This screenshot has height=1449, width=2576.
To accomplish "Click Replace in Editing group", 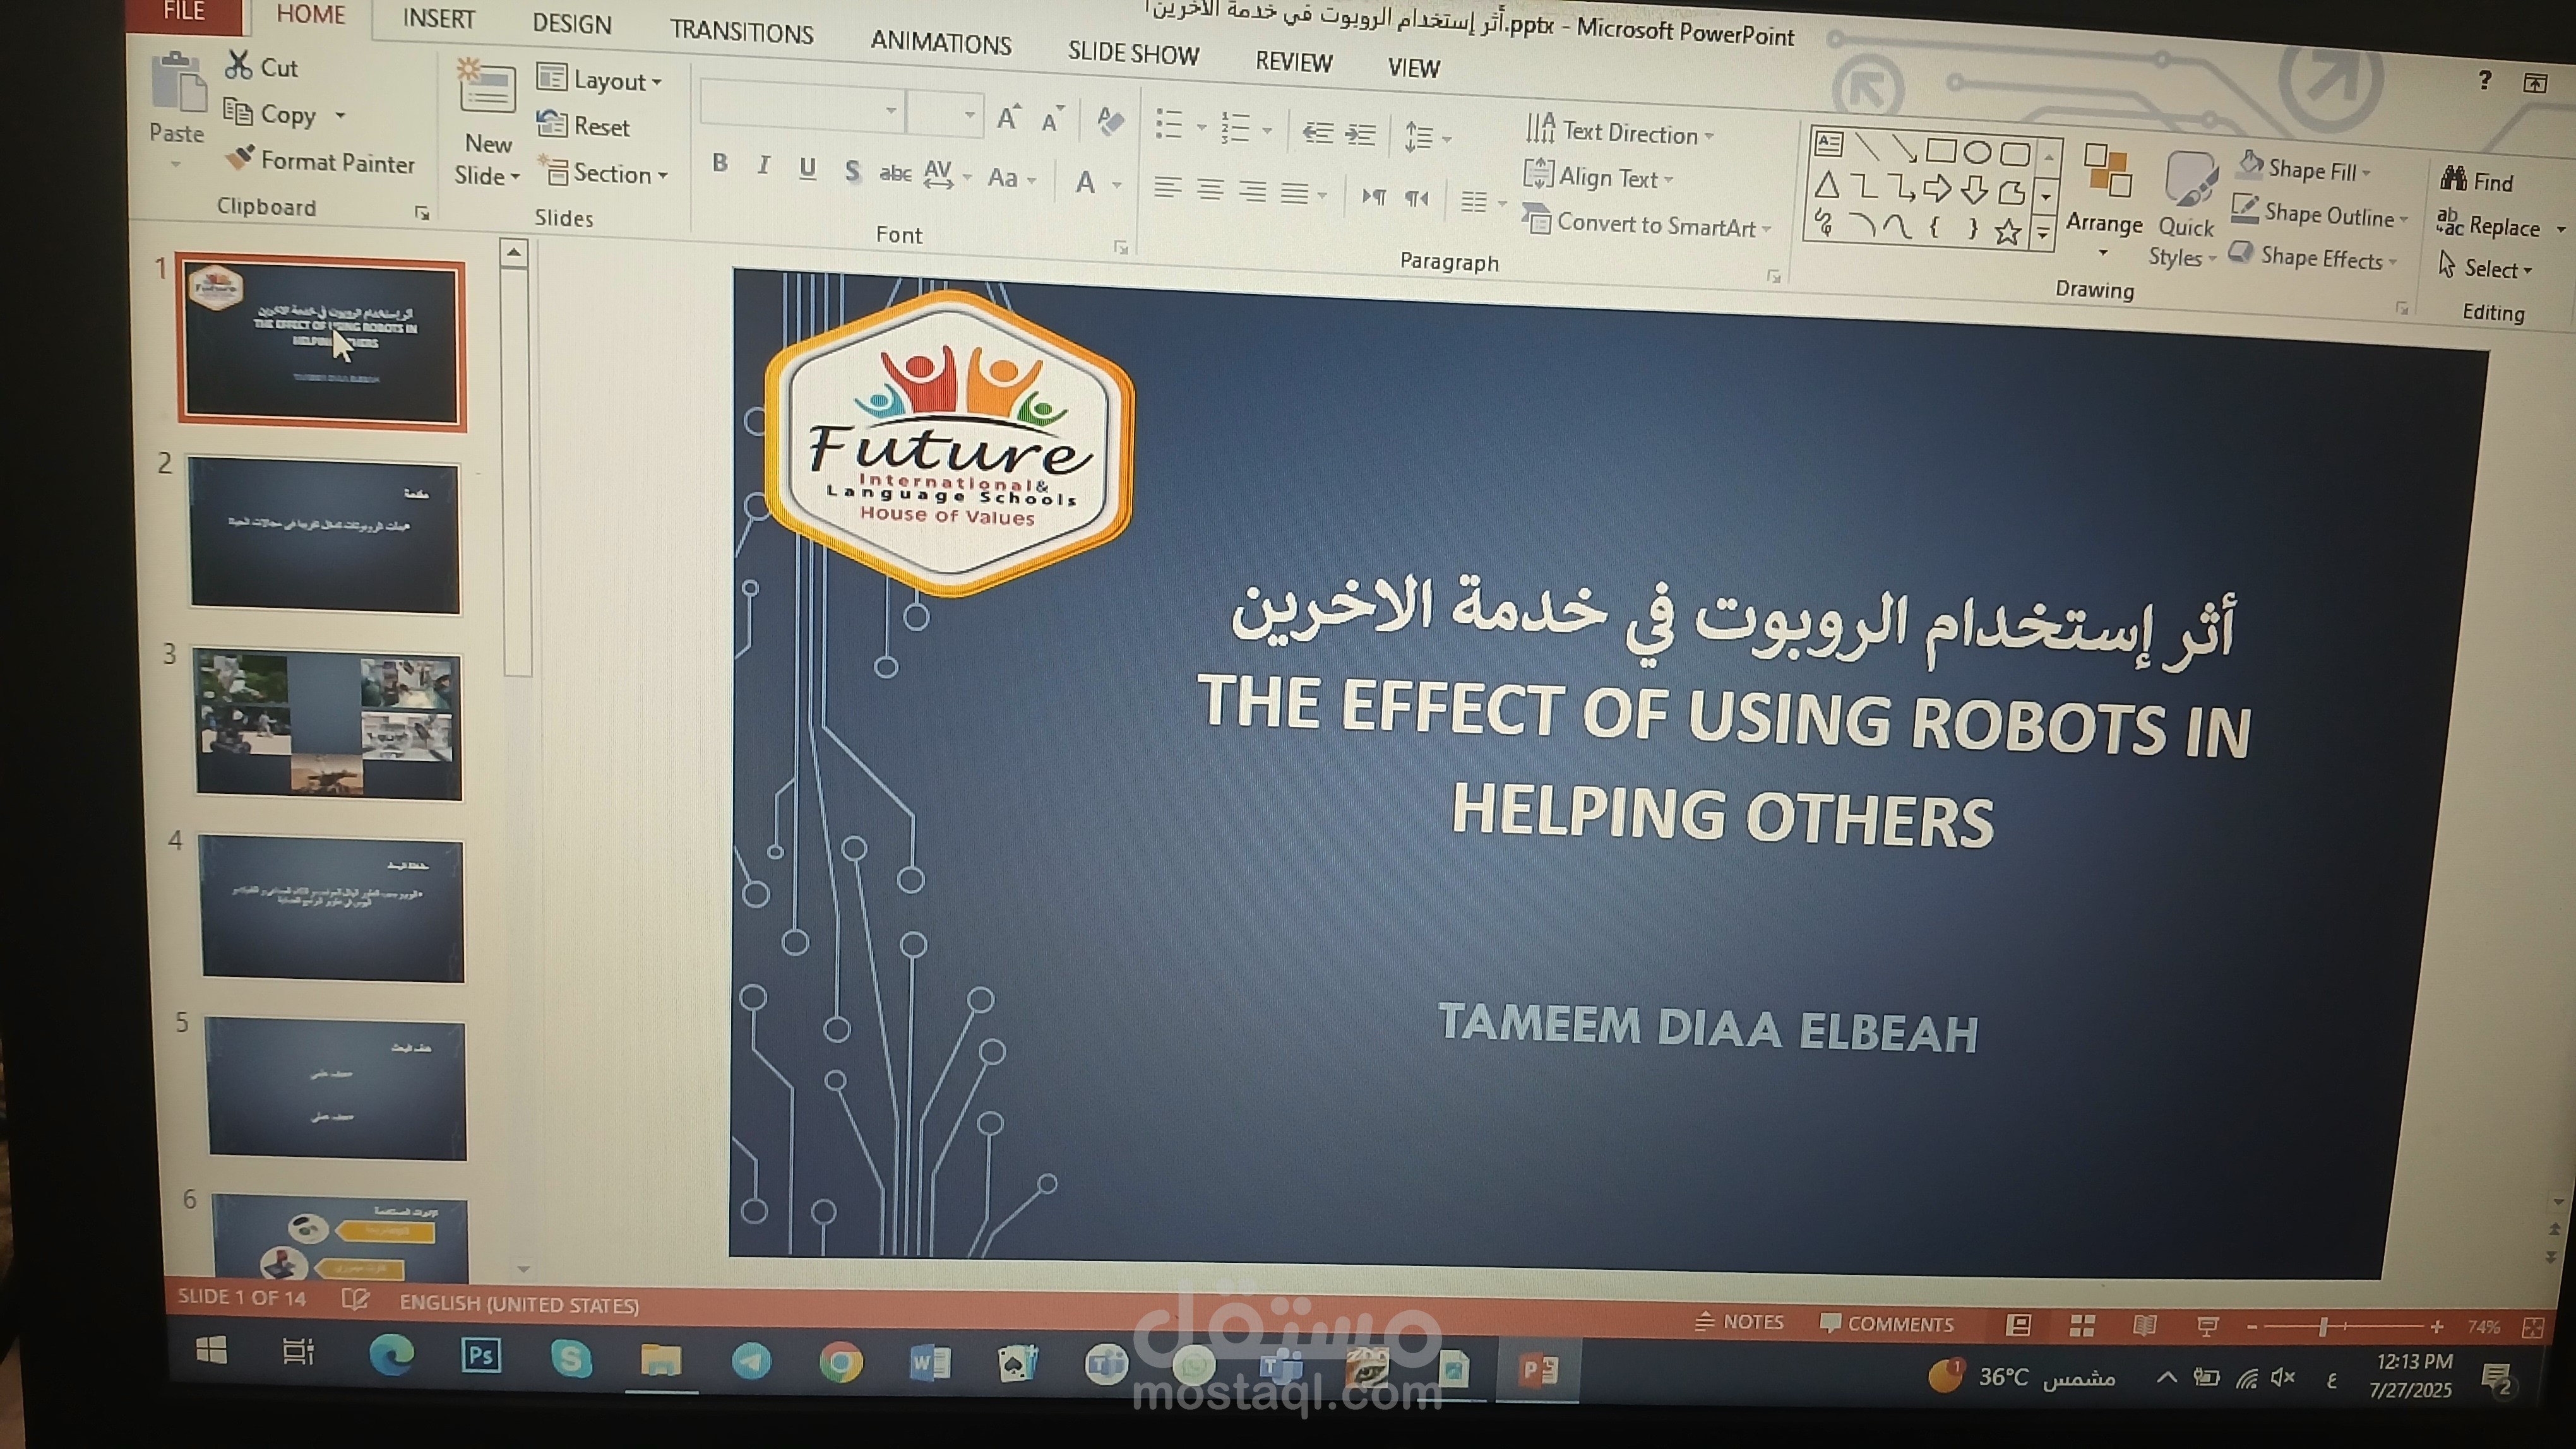I will (x=2488, y=224).
